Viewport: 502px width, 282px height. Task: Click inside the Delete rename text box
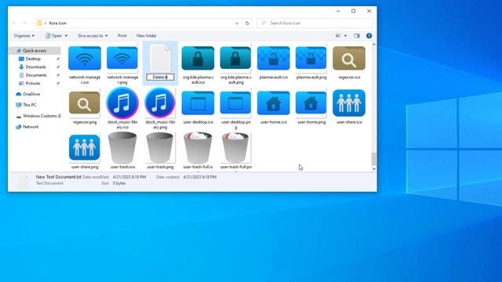click(160, 77)
